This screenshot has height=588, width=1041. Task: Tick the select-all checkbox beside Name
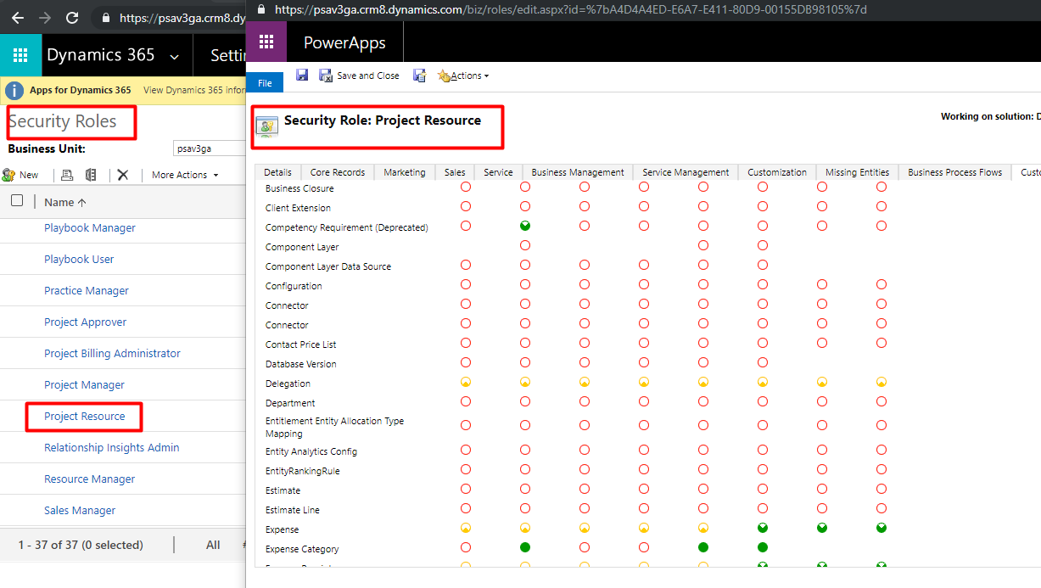coord(17,201)
